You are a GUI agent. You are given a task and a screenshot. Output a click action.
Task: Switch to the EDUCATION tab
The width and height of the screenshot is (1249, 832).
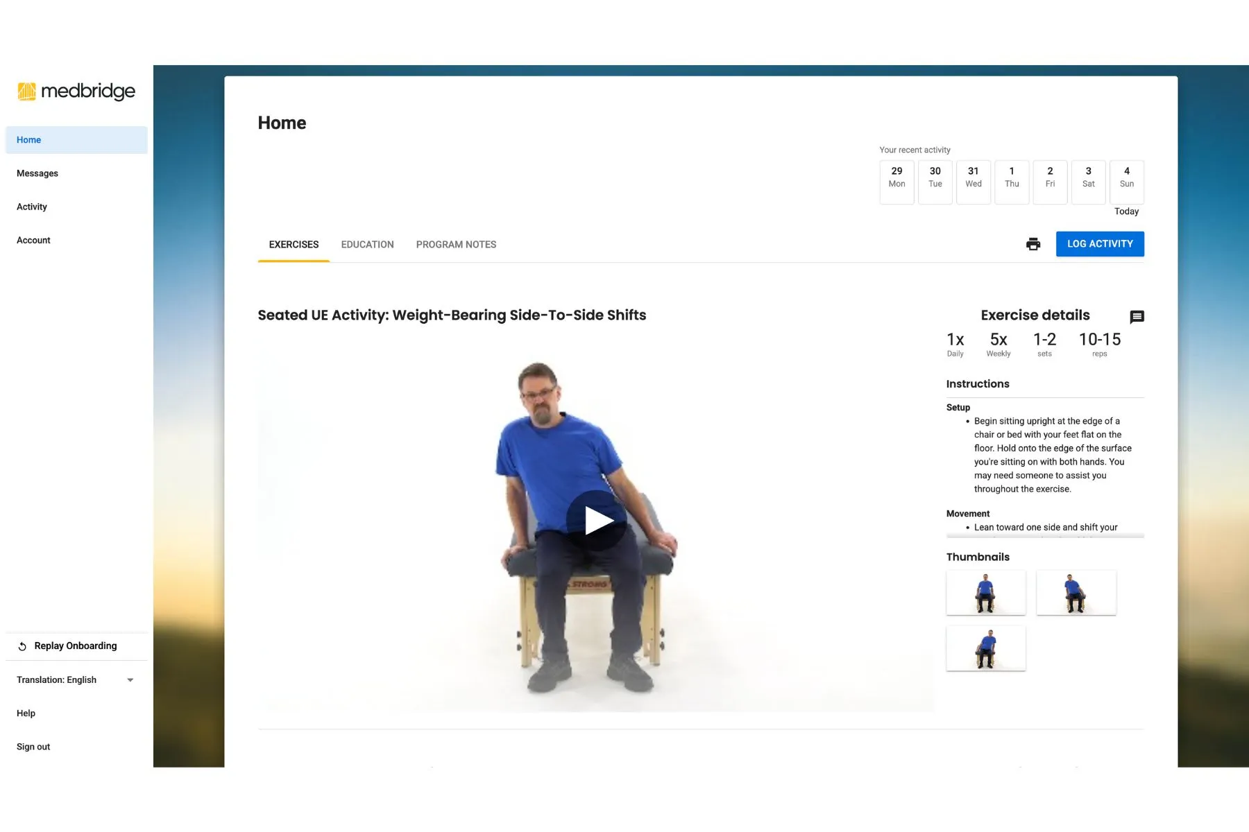[x=367, y=244]
